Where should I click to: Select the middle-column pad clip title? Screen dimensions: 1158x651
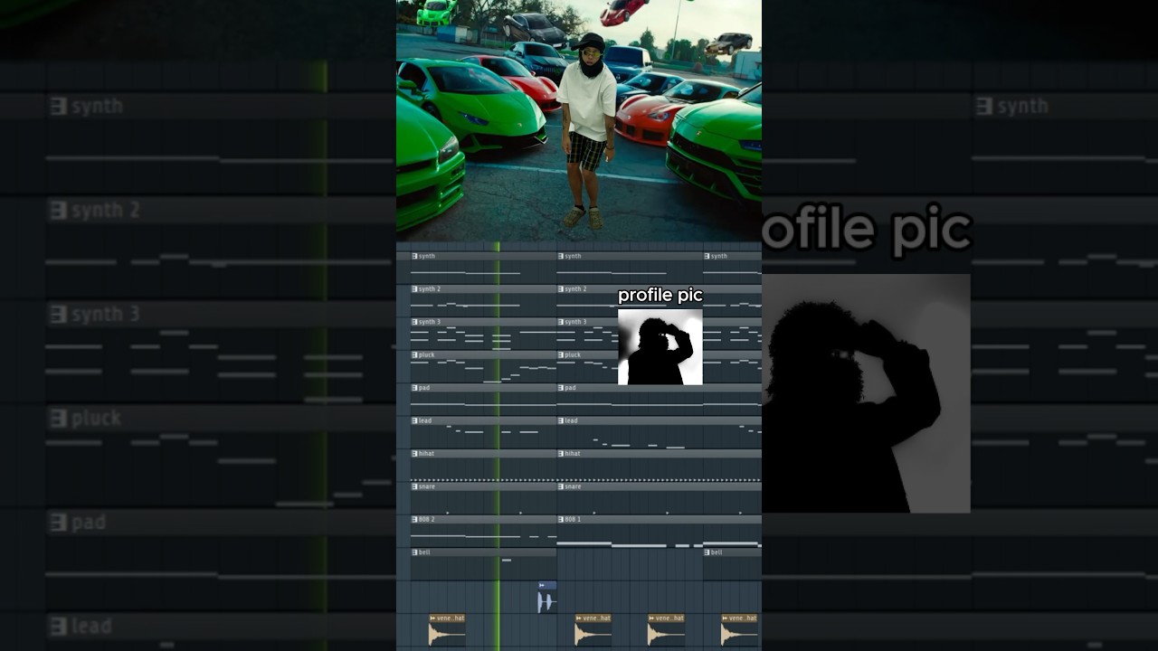(571, 388)
